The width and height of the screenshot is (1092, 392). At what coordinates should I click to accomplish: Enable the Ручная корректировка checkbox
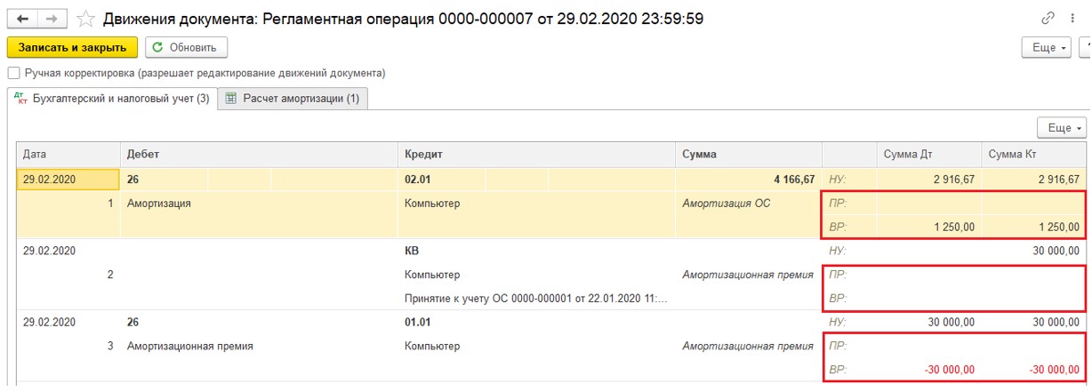[x=13, y=73]
